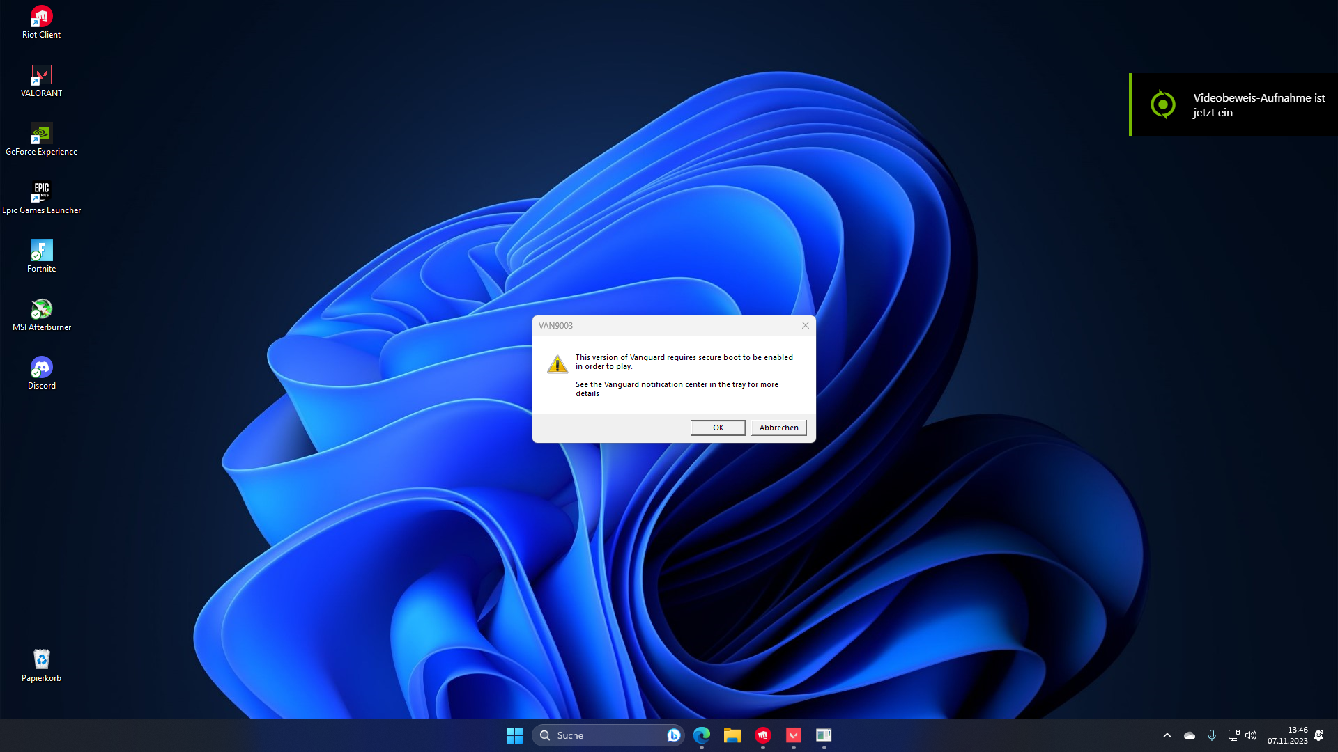This screenshot has width=1338, height=752.
Task: Switch to VALORANT taskbar window
Action: tap(793, 735)
